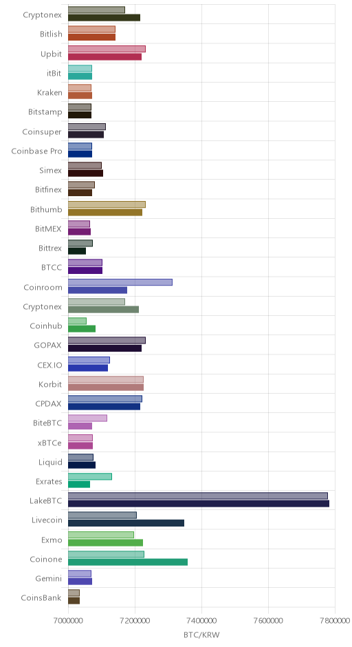
Task: Select the dark lower Livecoin bar
Action: [126, 523]
